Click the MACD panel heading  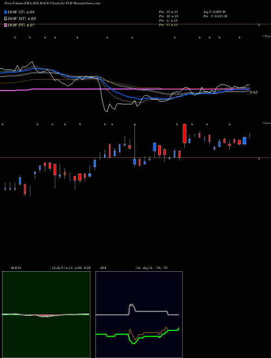16,268
